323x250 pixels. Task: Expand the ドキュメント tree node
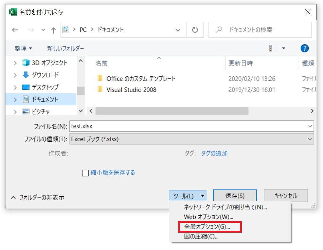[15, 100]
